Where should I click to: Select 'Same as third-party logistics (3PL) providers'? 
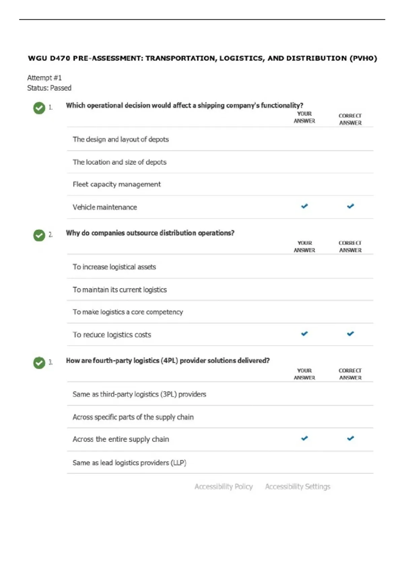220,394
